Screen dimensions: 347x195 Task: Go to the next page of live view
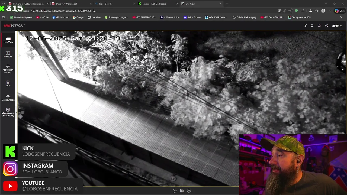tap(189, 191)
